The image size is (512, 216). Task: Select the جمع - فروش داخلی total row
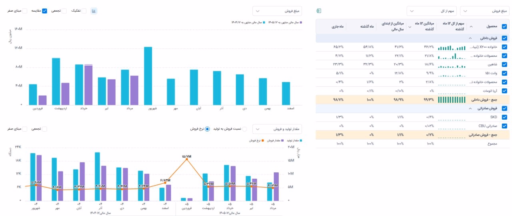pyautogui.click(x=413, y=100)
